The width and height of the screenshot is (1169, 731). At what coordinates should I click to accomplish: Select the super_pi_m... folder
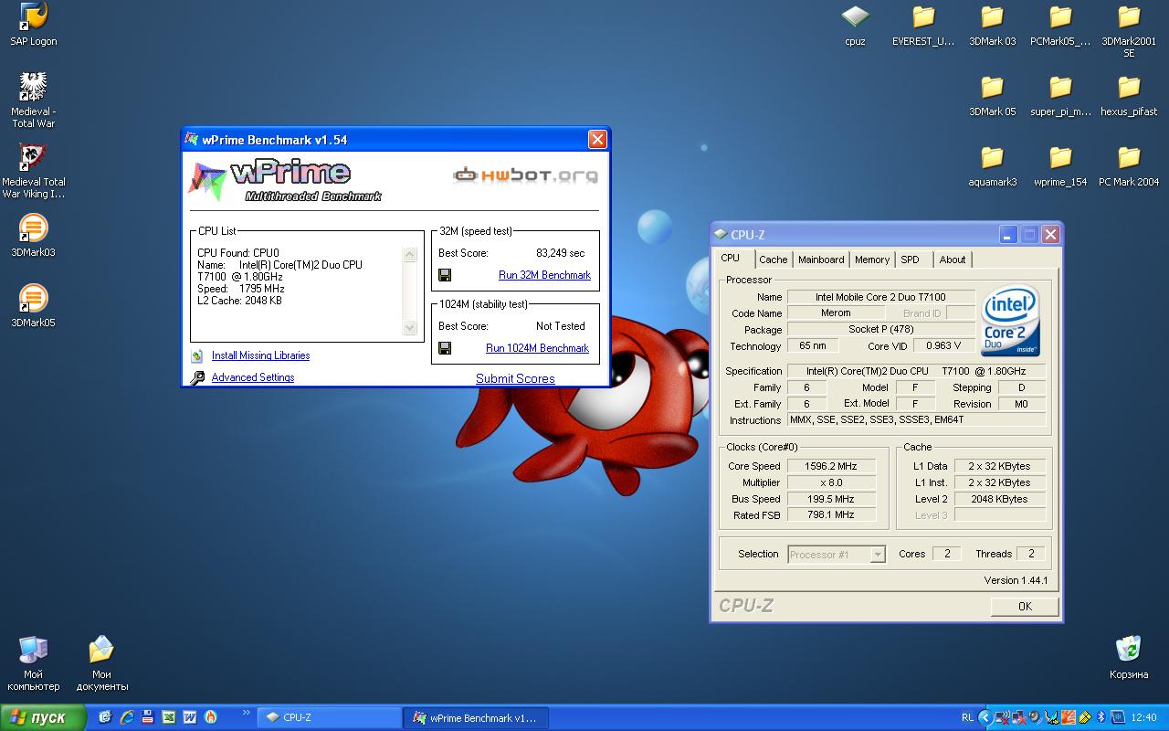pyautogui.click(x=1060, y=96)
